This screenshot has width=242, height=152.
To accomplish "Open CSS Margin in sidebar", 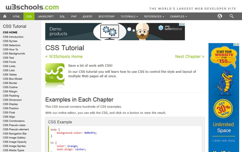I will [10, 91].
